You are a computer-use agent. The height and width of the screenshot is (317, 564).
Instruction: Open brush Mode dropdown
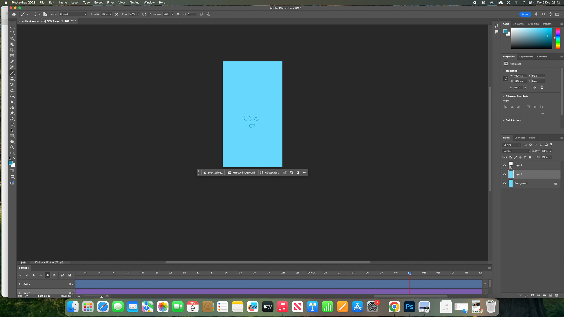click(x=73, y=14)
